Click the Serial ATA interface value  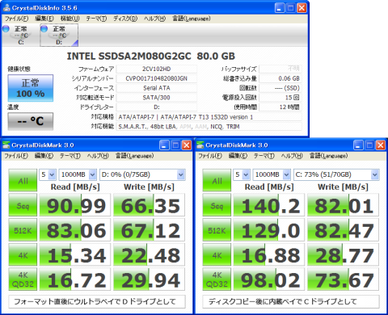click(157, 88)
